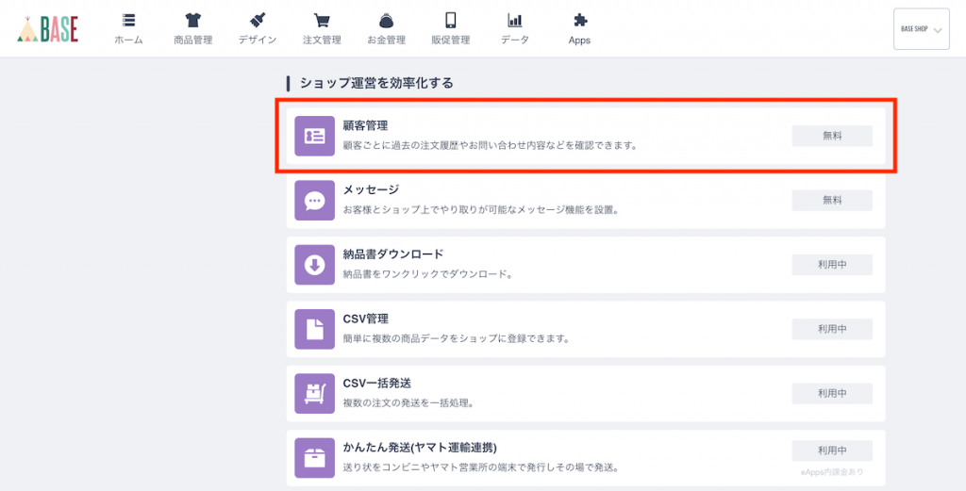This screenshot has width=966, height=491.
Task: Click the BASE logo
Action: click(47, 29)
